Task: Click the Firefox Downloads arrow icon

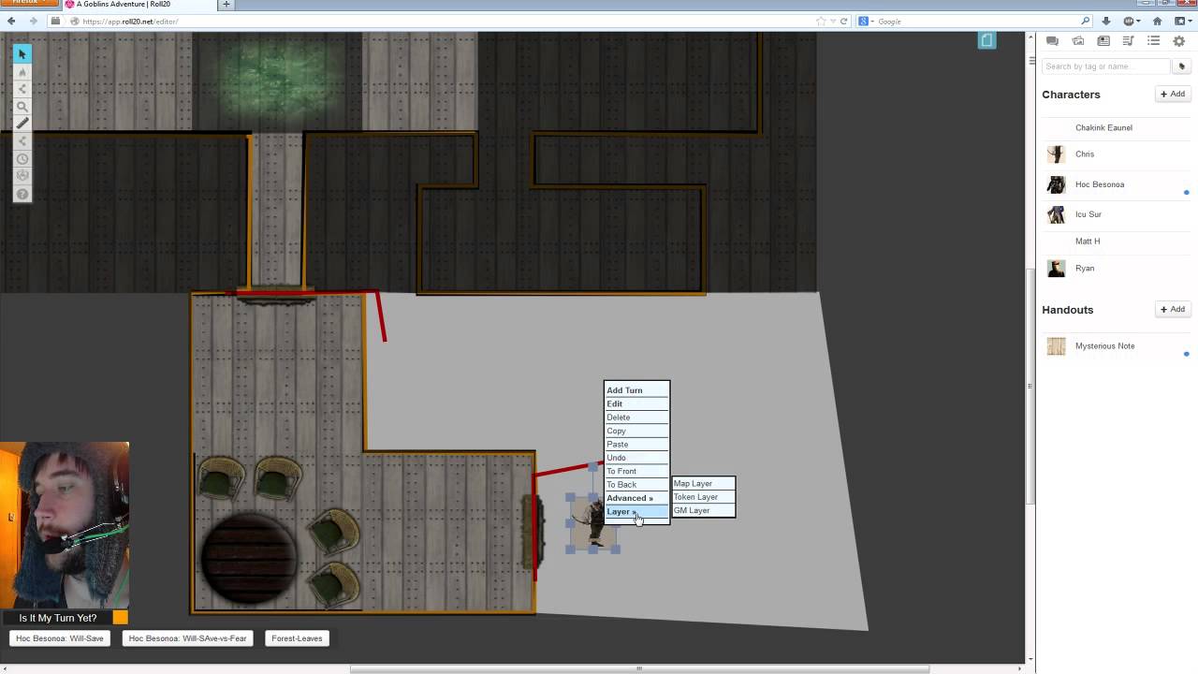Action: (1105, 21)
